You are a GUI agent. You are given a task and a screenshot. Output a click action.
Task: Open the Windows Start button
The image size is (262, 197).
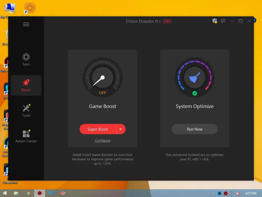pyautogui.click(x=5, y=193)
